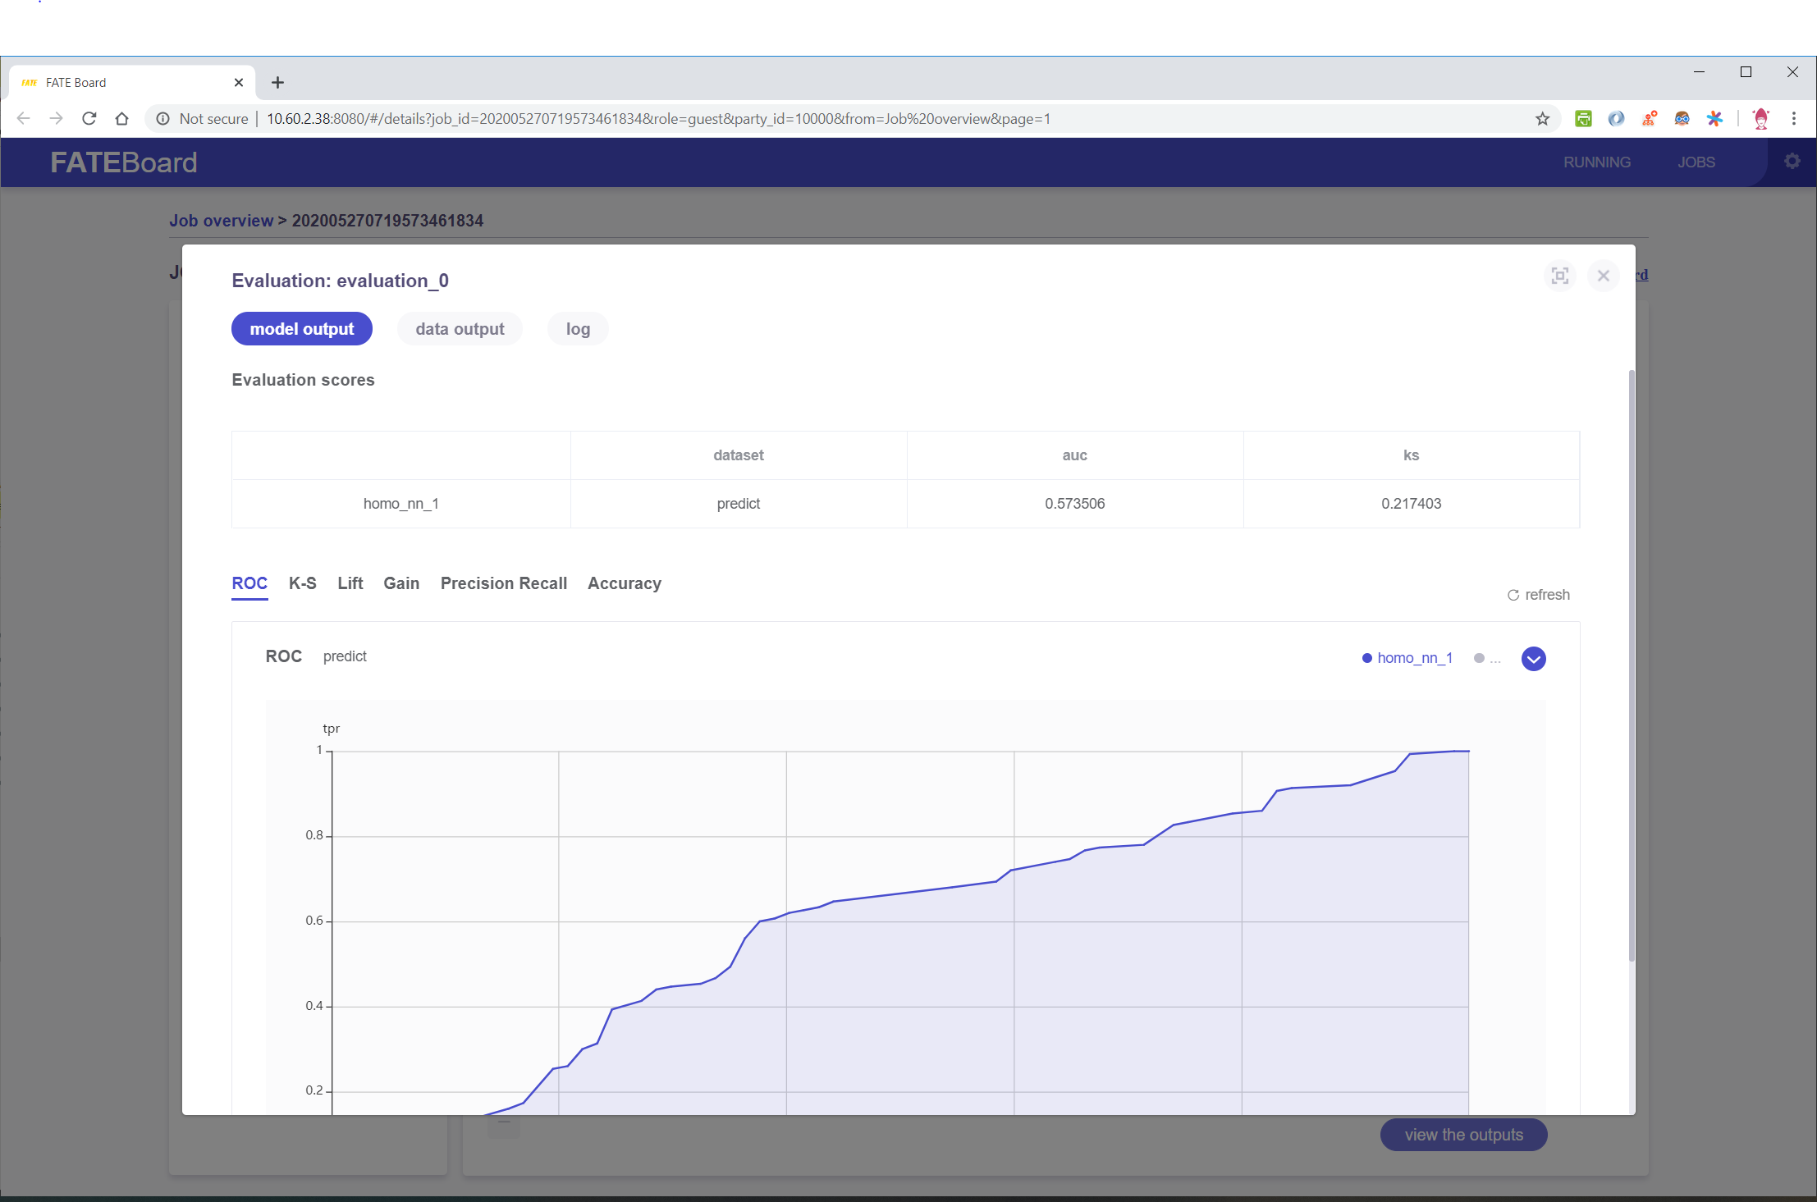Image resolution: width=1817 pixels, height=1202 pixels.
Task: Select the data output tab
Action: (x=460, y=329)
